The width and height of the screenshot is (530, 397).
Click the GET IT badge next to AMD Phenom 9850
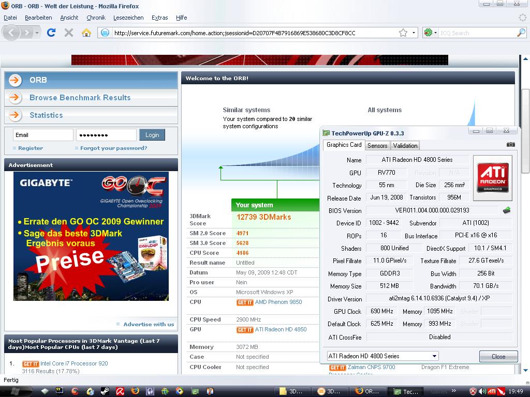tap(245, 302)
